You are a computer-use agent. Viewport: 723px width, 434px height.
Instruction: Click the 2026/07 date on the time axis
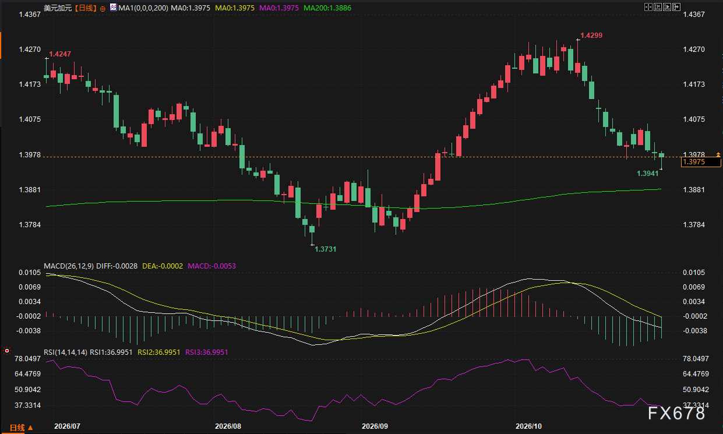click(66, 426)
